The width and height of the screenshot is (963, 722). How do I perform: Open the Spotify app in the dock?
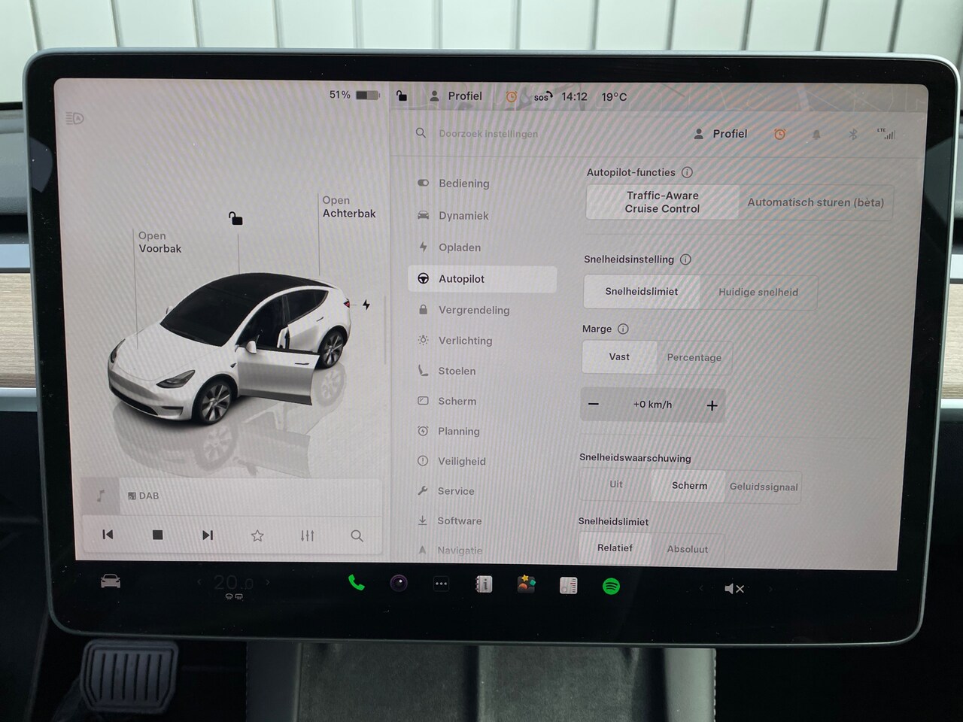611,587
